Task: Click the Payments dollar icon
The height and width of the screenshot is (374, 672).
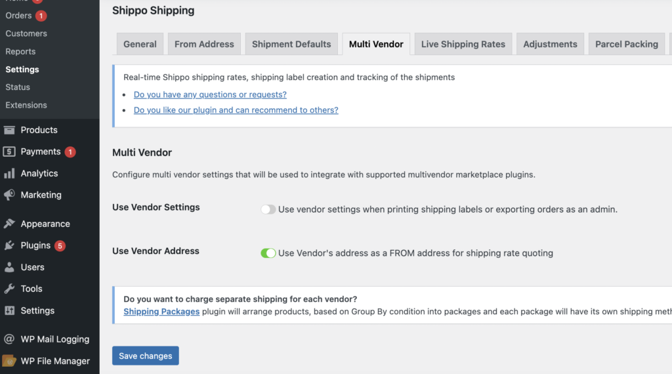Action: pyautogui.click(x=9, y=152)
